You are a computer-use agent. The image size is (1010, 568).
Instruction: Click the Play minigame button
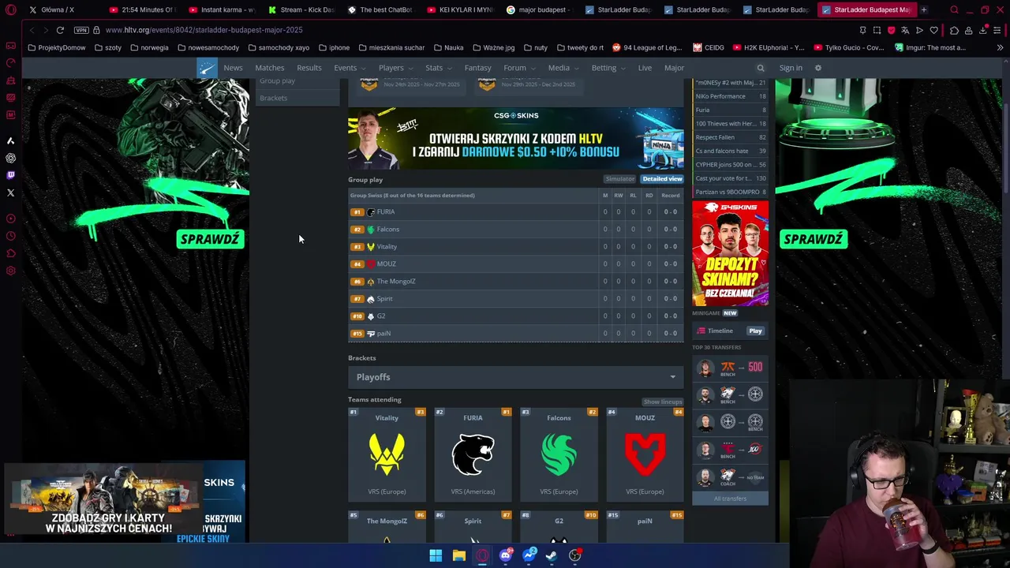click(x=755, y=331)
